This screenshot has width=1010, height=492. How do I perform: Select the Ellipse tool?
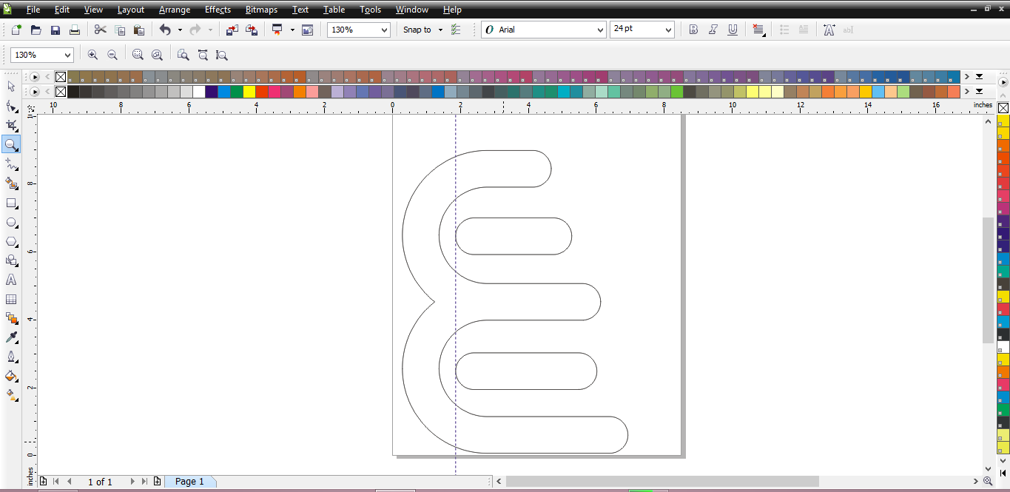pyautogui.click(x=11, y=222)
